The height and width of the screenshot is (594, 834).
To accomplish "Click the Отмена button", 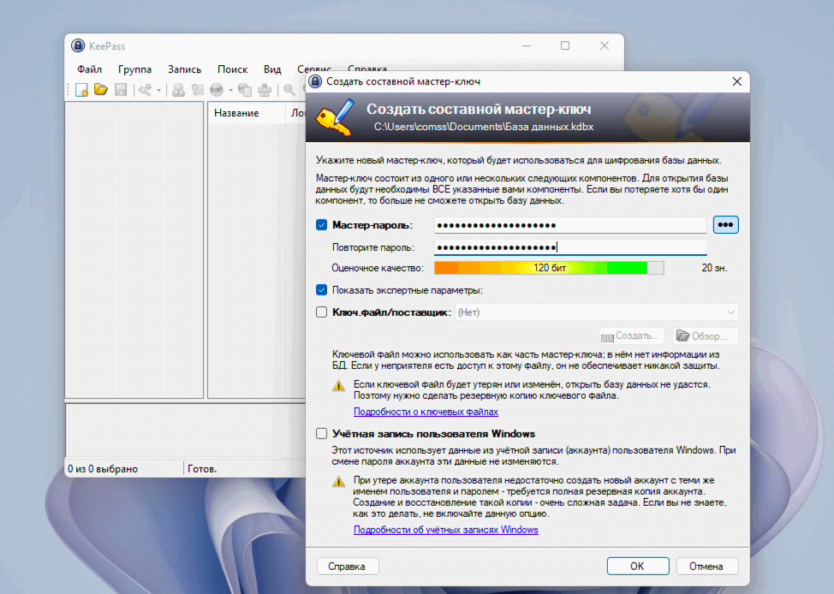I will [x=706, y=567].
